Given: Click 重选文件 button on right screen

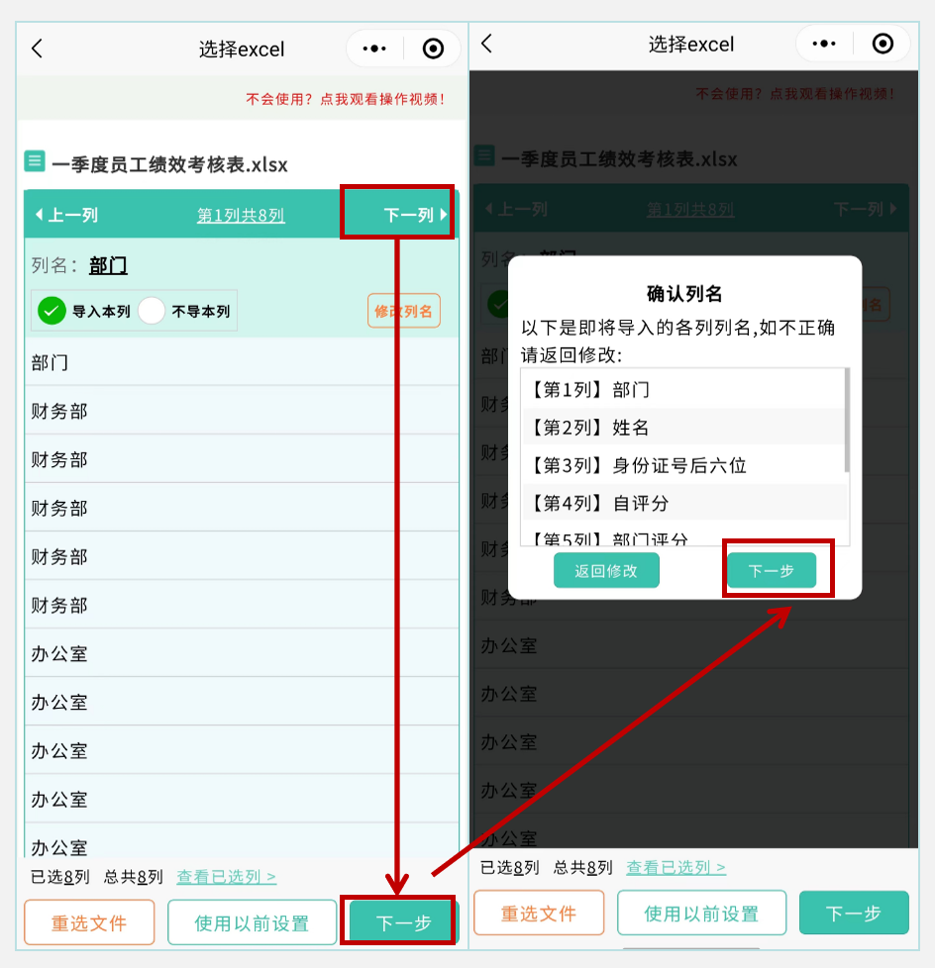Looking at the screenshot, I should pyautogui.click(x=538, y=913).
